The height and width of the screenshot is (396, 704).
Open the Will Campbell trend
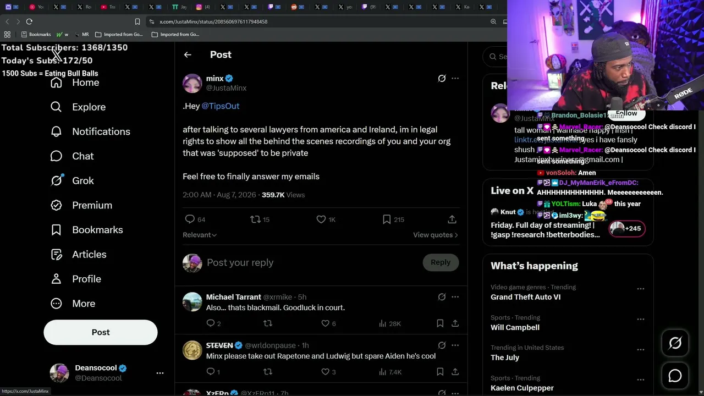(x=515, y=327)
